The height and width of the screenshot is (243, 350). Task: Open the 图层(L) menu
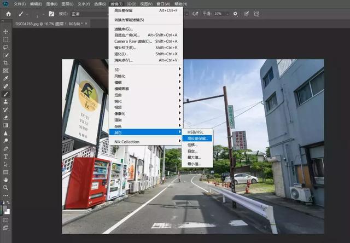coord(67,4)
